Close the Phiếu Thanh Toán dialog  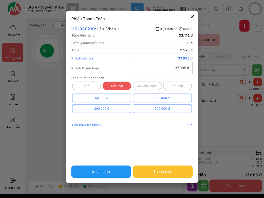(x=192, y=17)
